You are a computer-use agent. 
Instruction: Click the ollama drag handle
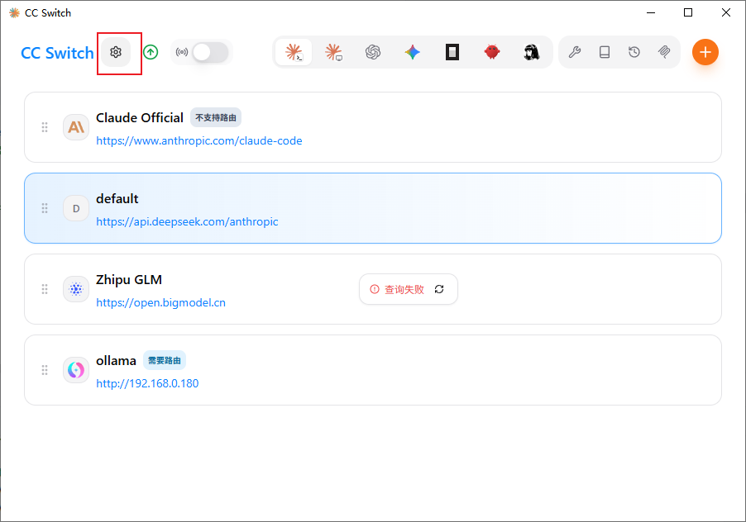tap(45, 370)
